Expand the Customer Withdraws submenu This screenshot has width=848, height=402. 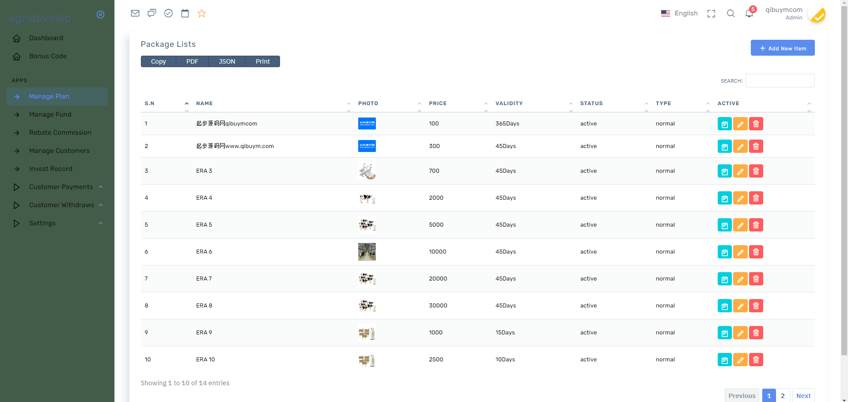58,205
